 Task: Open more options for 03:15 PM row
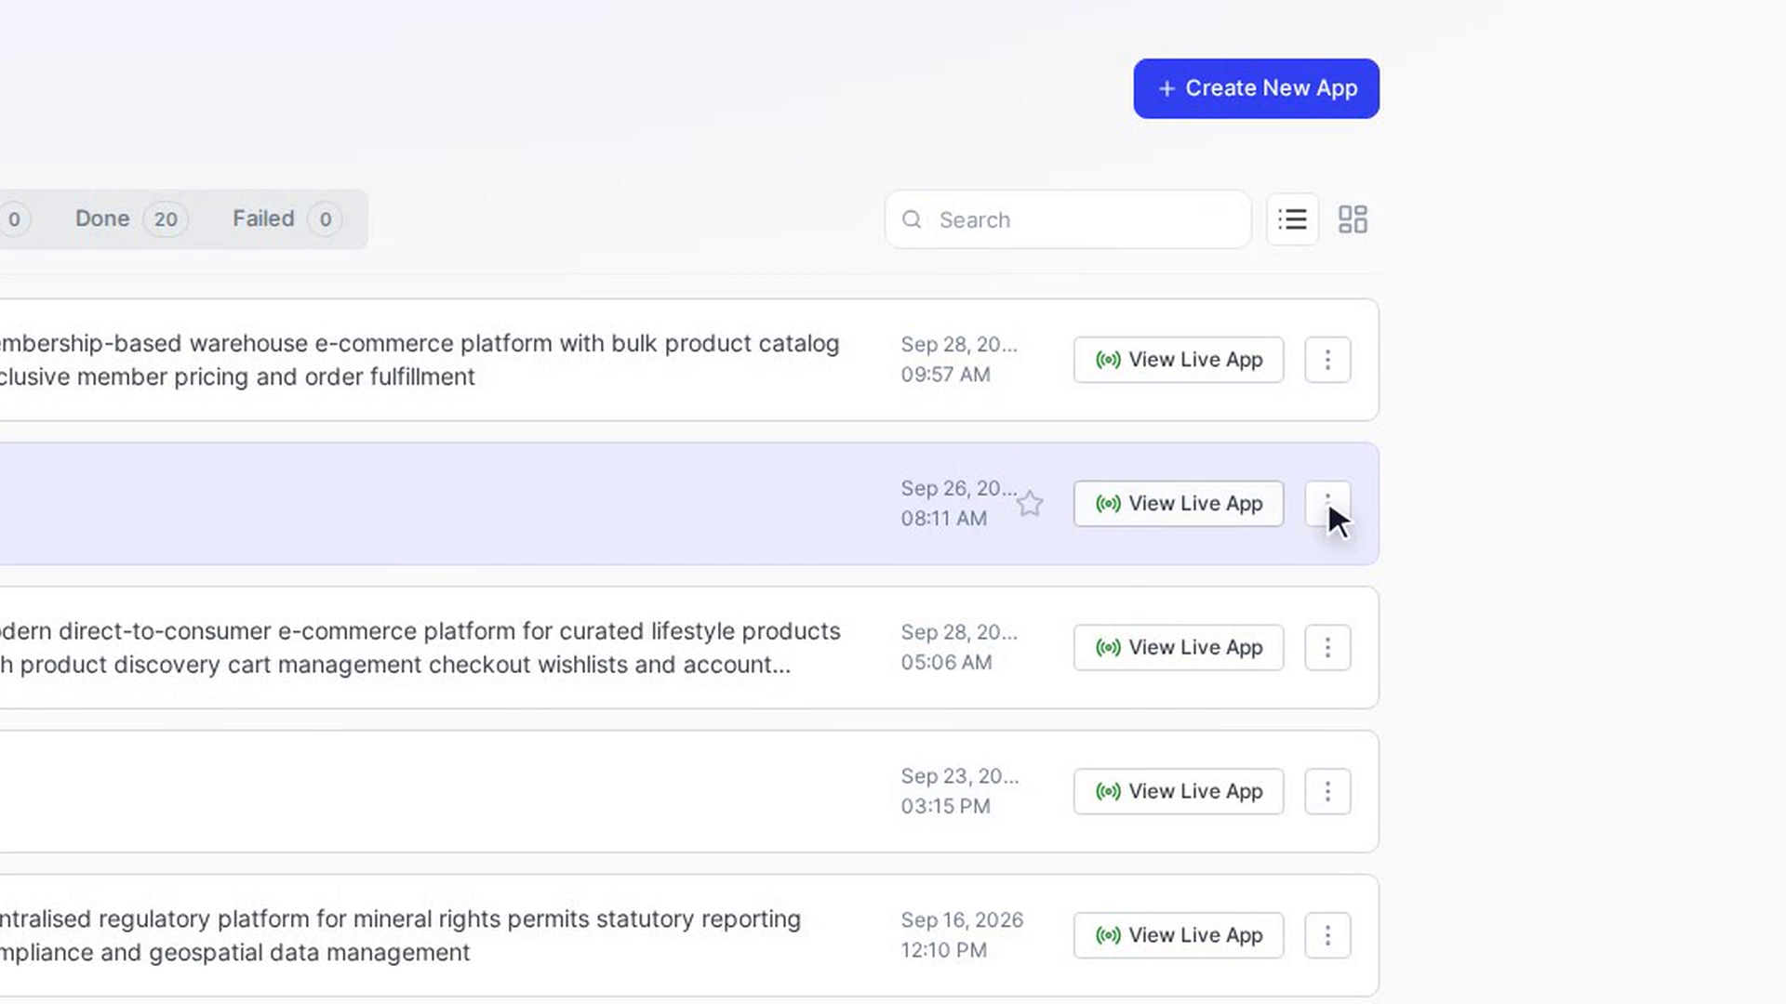(x=1327, y=791)
